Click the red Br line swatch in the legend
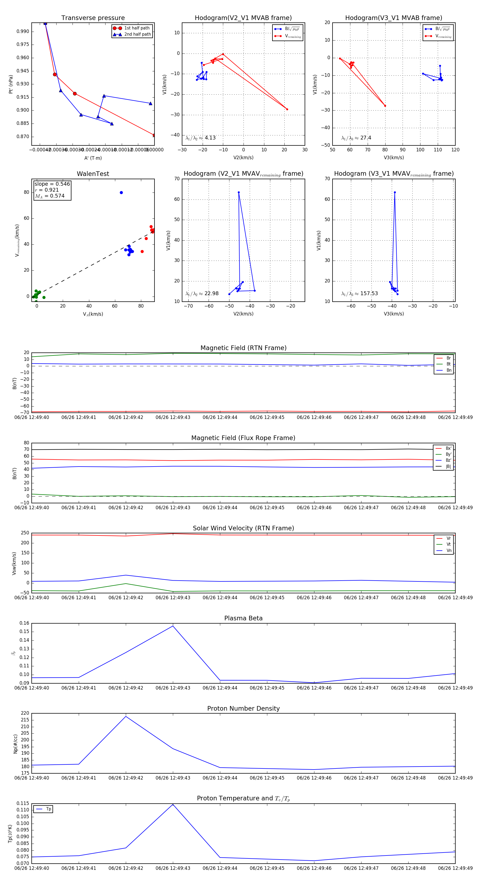487x892 pixels. (x=439, y=358)
